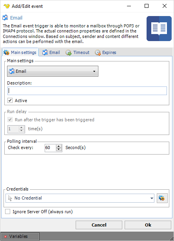The width and height of the screenshot is (174, 241).
Task: Click the app logo in title bar
Action: [7, 6]
